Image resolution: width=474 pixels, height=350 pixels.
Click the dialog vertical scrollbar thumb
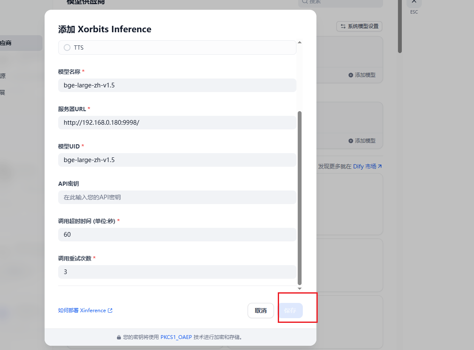(x=299, y=198)
